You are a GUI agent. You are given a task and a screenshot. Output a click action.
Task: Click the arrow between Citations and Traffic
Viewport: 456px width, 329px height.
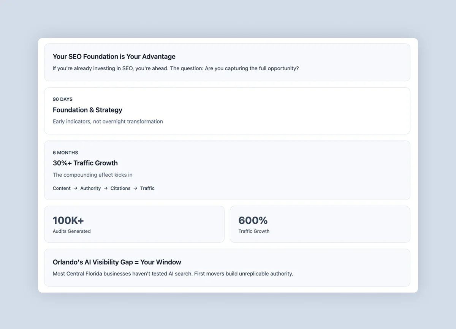click(135, 188)
